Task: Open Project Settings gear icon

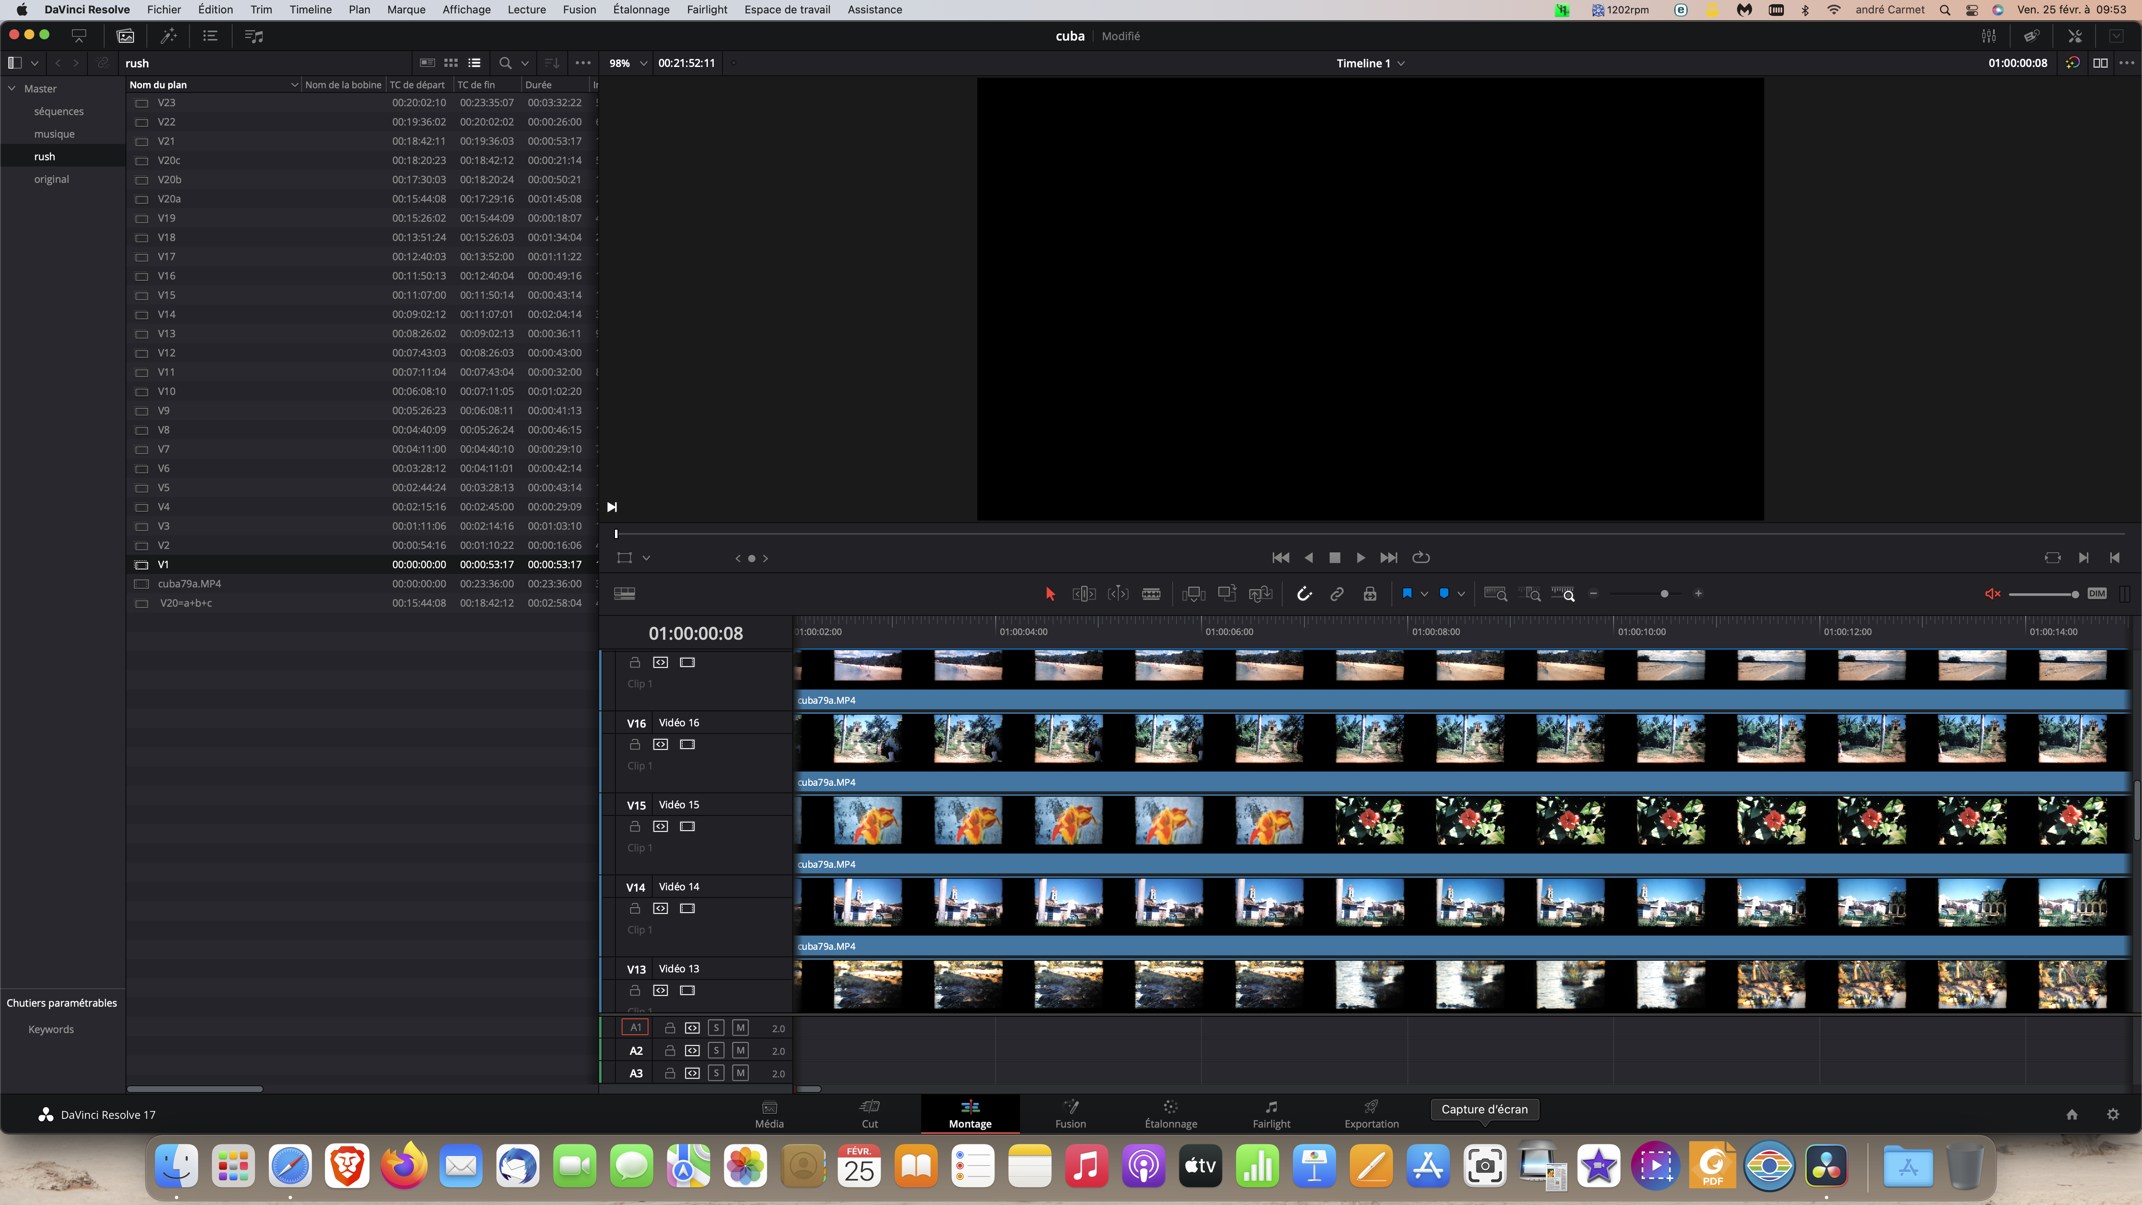Action: tap(2113, 1114)
